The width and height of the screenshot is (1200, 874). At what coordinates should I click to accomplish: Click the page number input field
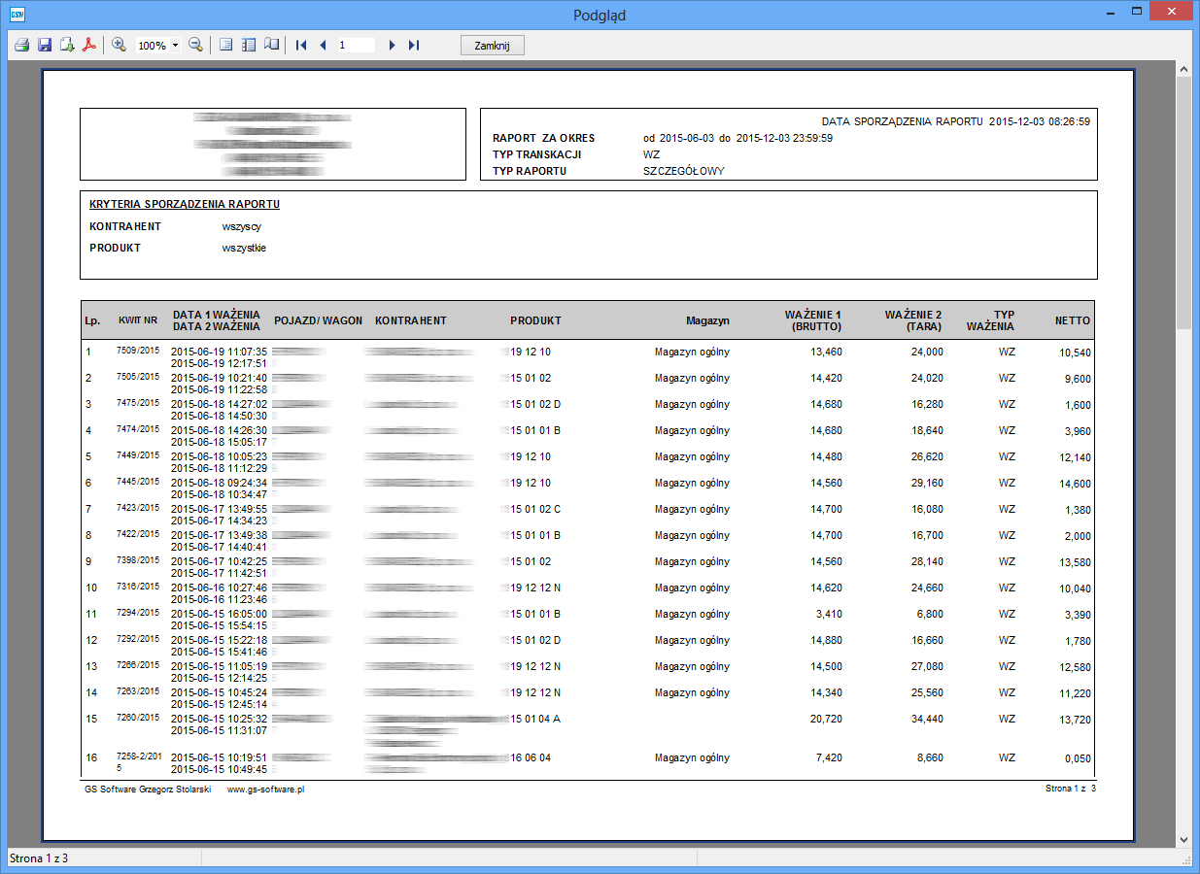[356, 45]
